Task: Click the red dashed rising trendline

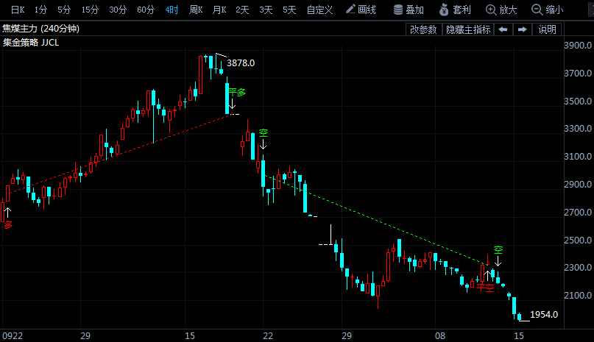Action: tap(121, 154)
